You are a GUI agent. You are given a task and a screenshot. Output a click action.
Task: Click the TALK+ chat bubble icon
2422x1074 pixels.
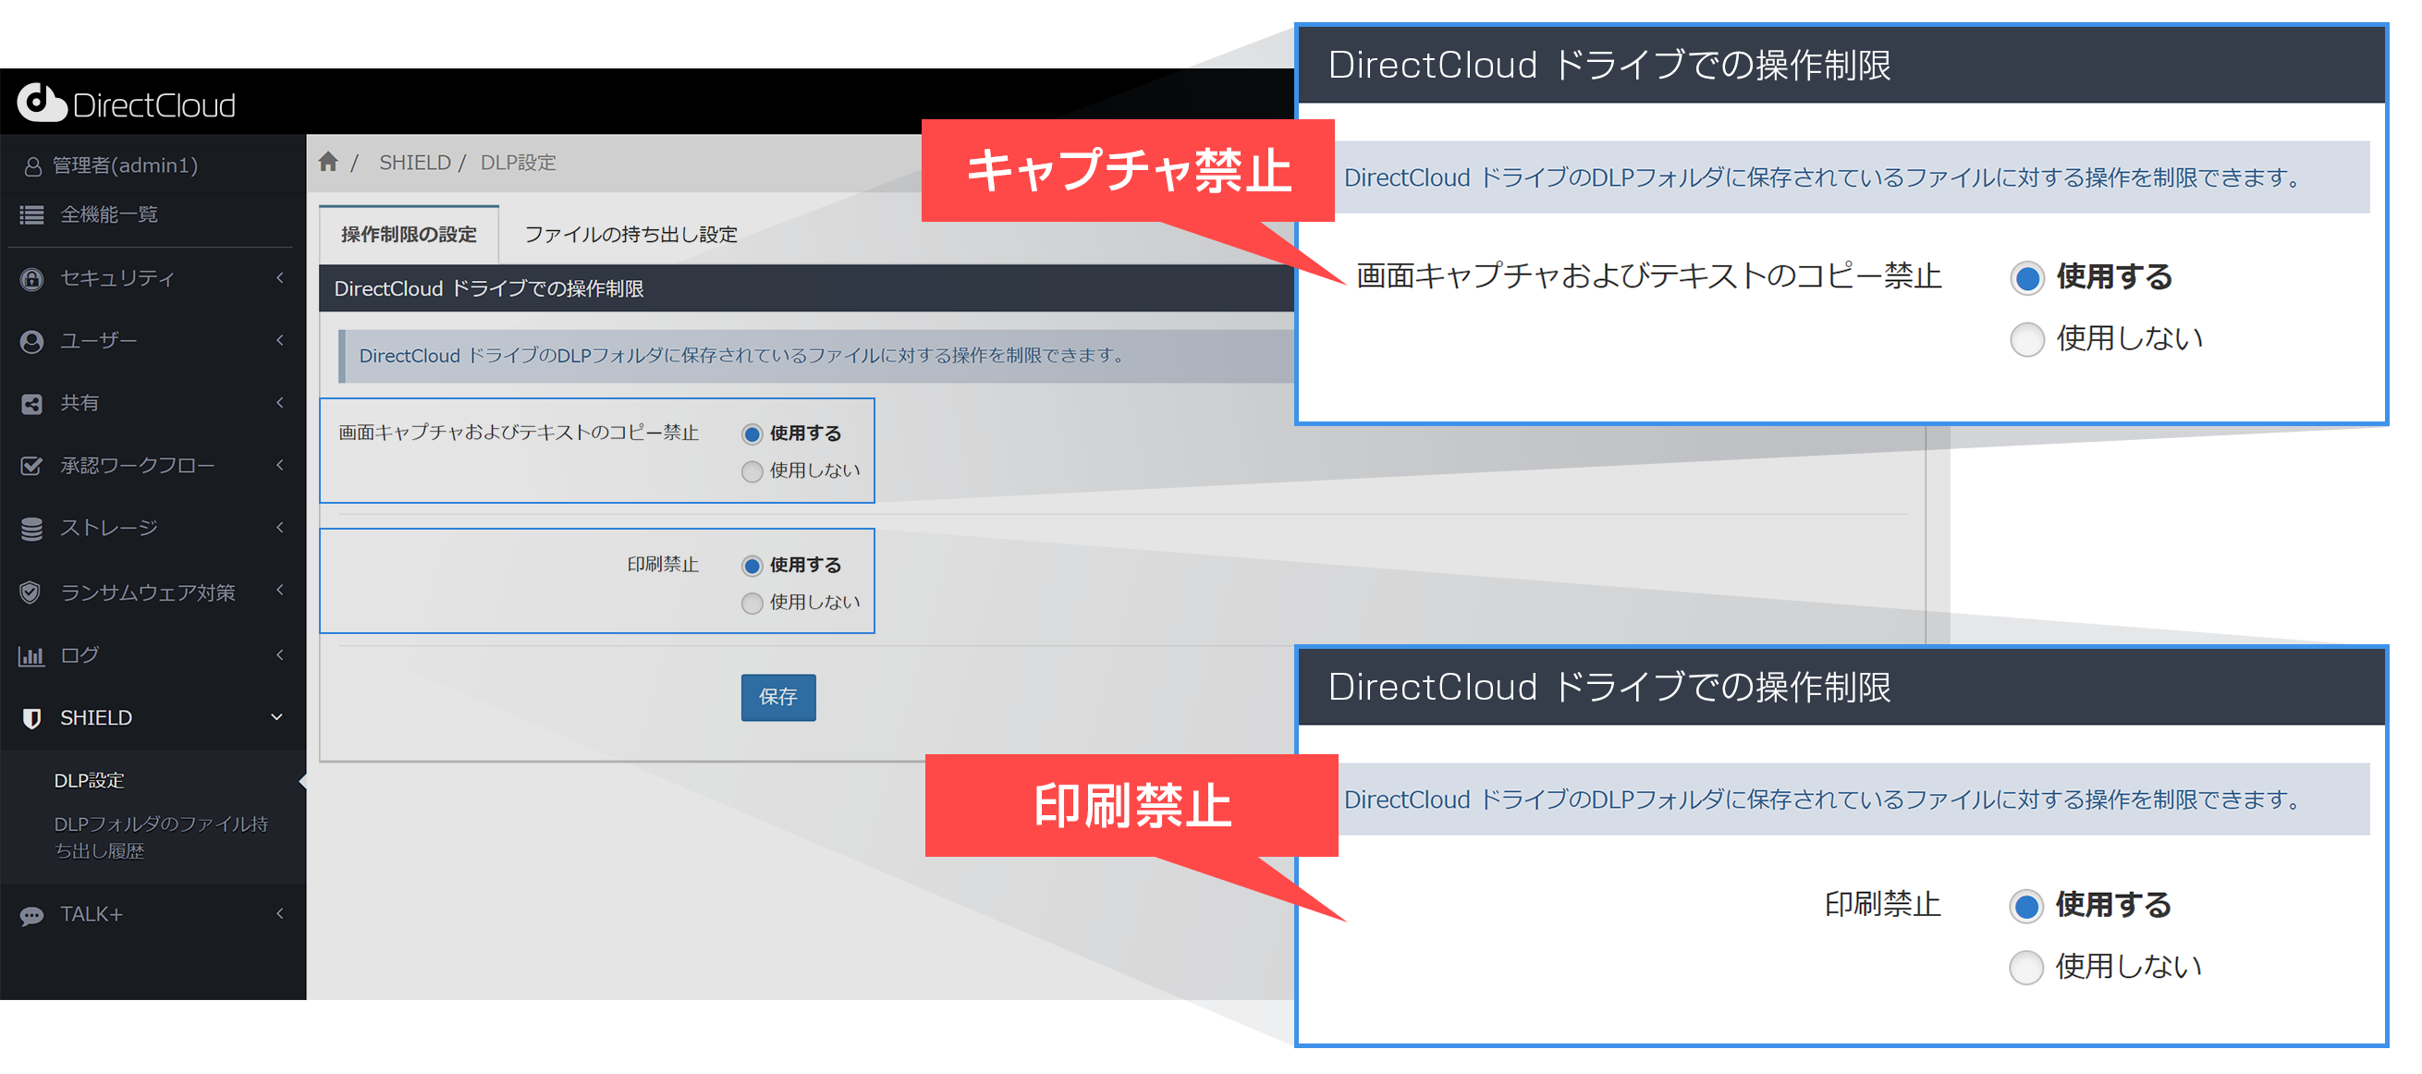coord(32,915)
